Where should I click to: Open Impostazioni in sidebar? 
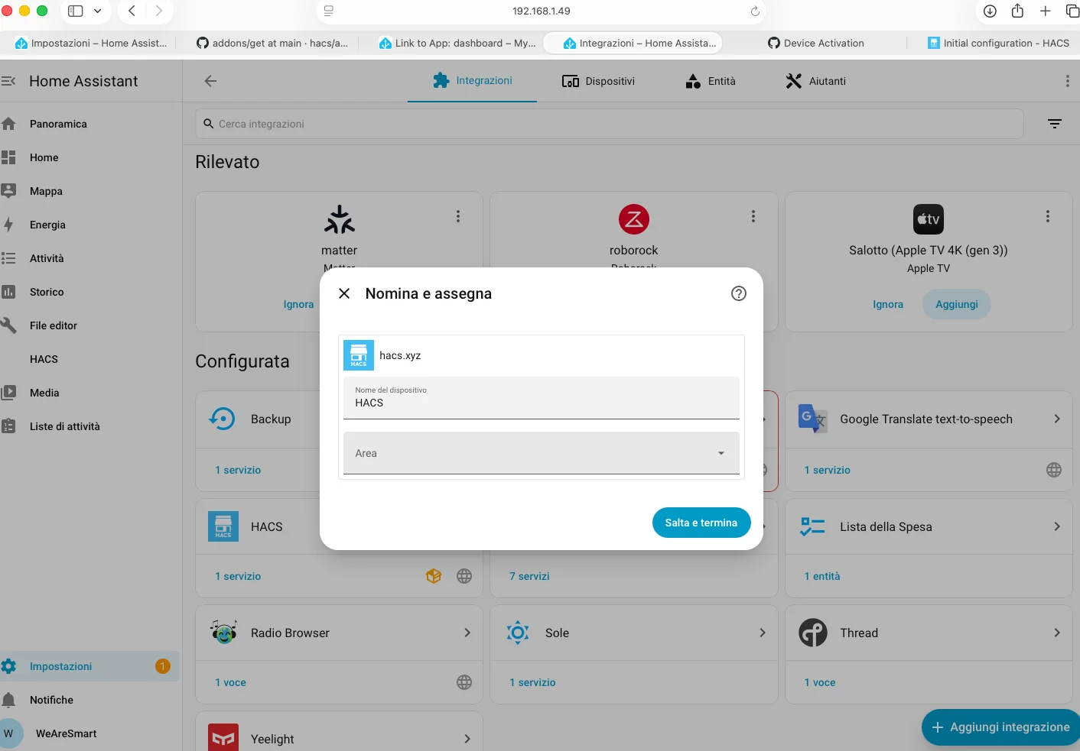click(x=90, y=666)
